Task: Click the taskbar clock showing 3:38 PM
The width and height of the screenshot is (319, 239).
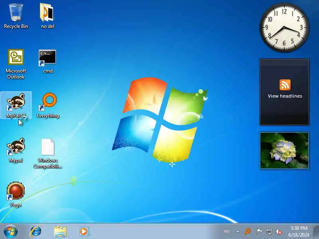Action: [x=299, y=228]
